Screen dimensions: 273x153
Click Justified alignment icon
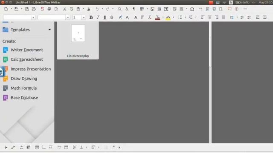click(224, 17)
